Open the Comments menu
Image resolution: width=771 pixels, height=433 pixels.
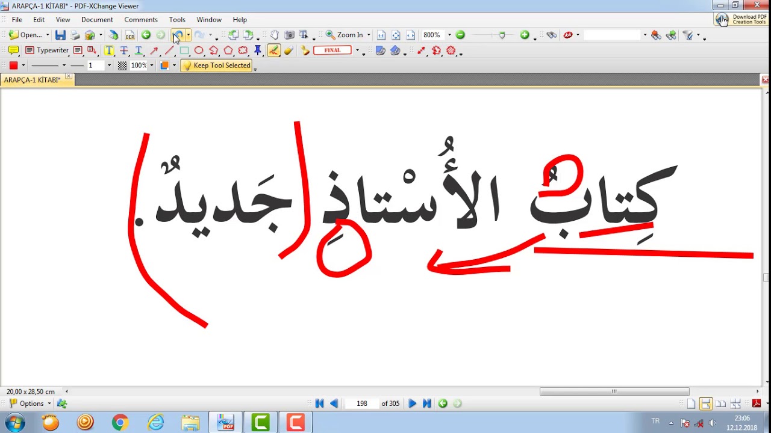pos(141,20)
